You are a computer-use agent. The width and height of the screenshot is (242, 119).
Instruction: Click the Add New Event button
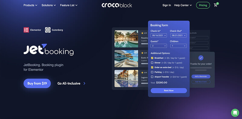point(201,82)
